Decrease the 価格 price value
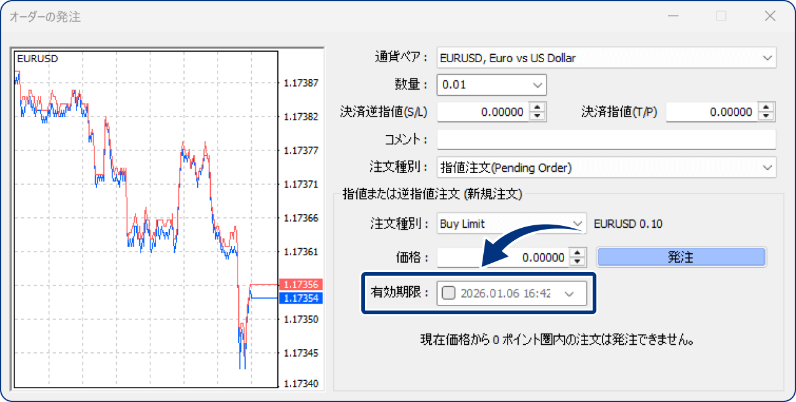 (x=578, y=261)
